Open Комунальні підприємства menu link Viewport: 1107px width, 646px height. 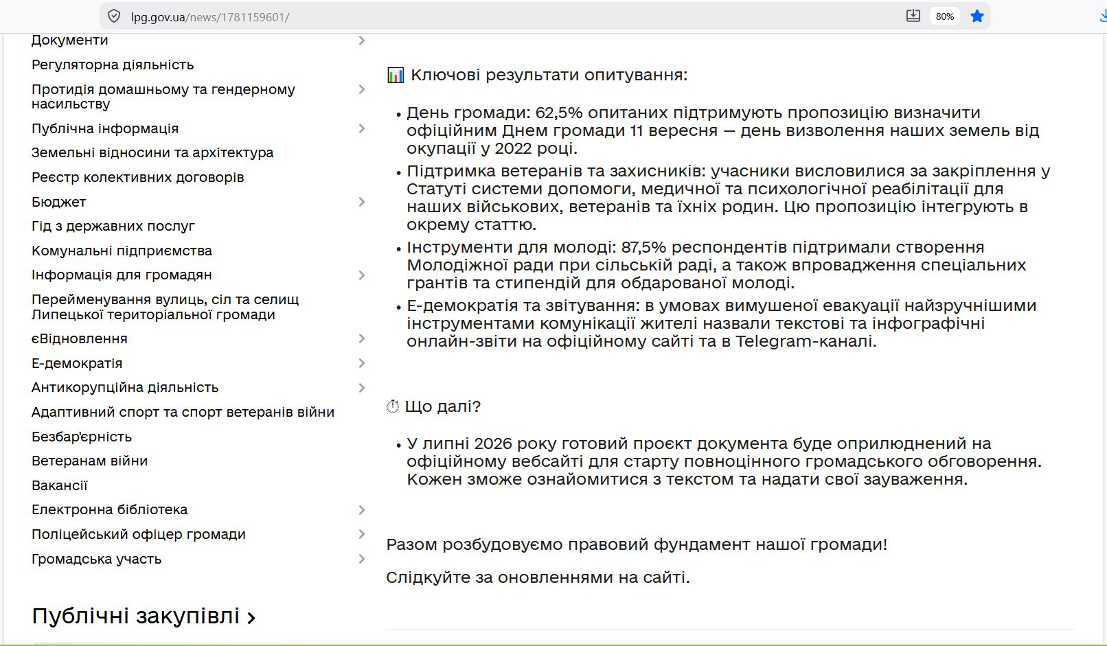(x=122, y=251)
